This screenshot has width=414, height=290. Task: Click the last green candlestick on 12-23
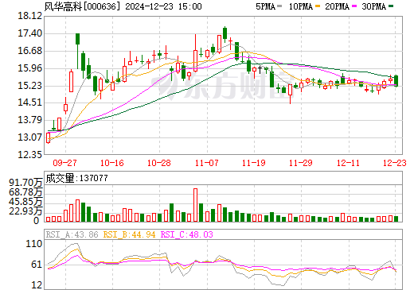coord(396,81)
